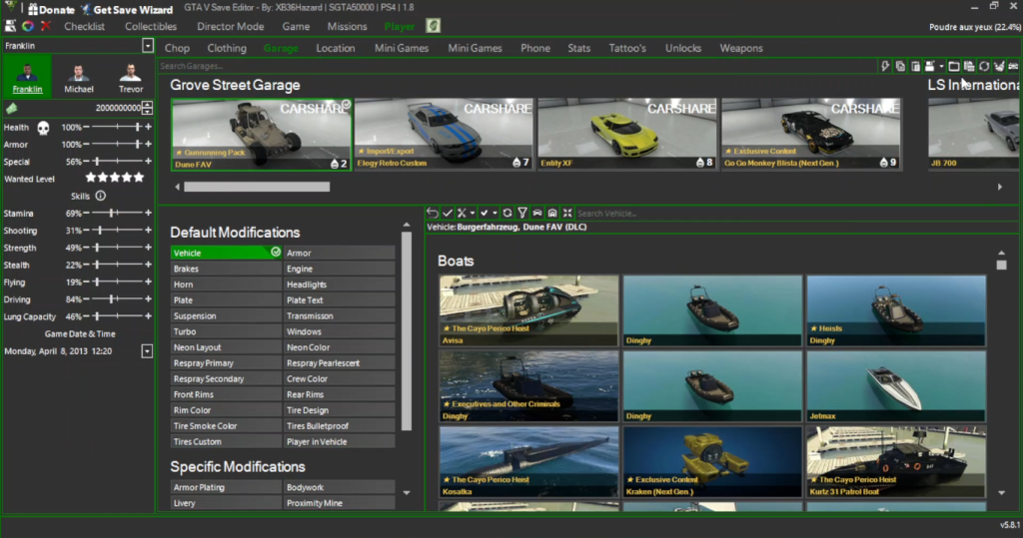Open the Director Mode menu
This screenshot has width=1023, height=538.
pyautogui.click(x=231, y=26)
